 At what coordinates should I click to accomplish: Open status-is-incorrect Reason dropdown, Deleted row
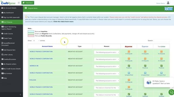[x=107, y=95]
